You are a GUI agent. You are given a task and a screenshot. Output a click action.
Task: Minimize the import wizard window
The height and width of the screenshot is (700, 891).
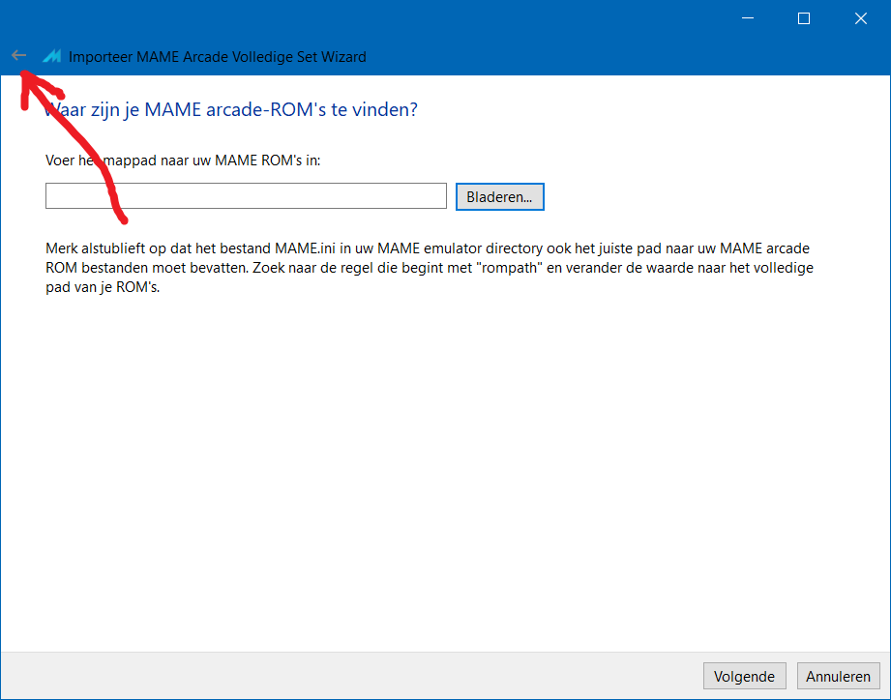point(748,18)
